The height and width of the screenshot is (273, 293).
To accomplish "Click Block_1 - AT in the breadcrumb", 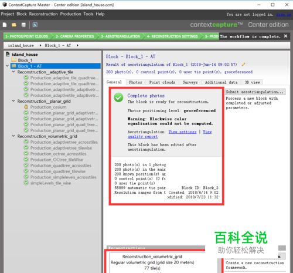I will pos(58,45).
